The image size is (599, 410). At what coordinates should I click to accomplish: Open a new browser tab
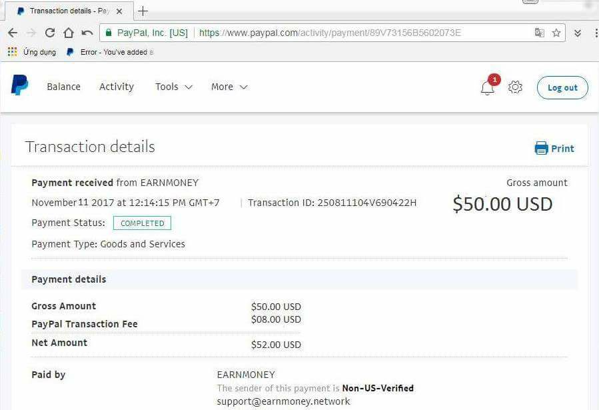click(x=143, y=11)
